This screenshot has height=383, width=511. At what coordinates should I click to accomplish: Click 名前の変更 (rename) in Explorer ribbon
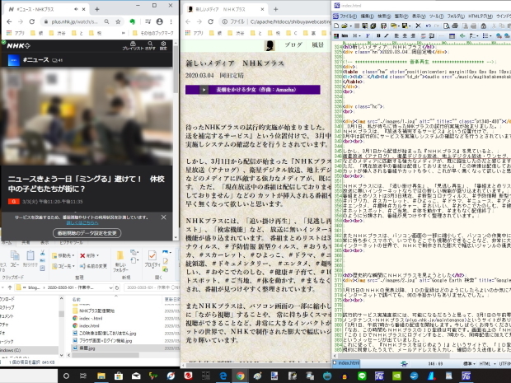click(x=93, y=266)
